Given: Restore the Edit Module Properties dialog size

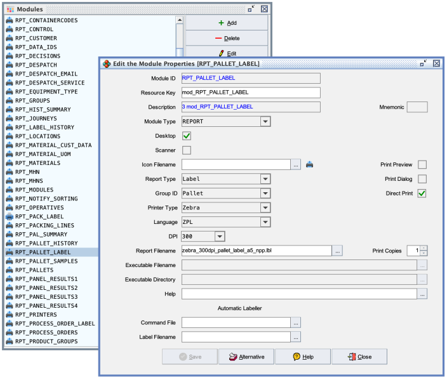Looking at the screenshot, I should [424, 63].
